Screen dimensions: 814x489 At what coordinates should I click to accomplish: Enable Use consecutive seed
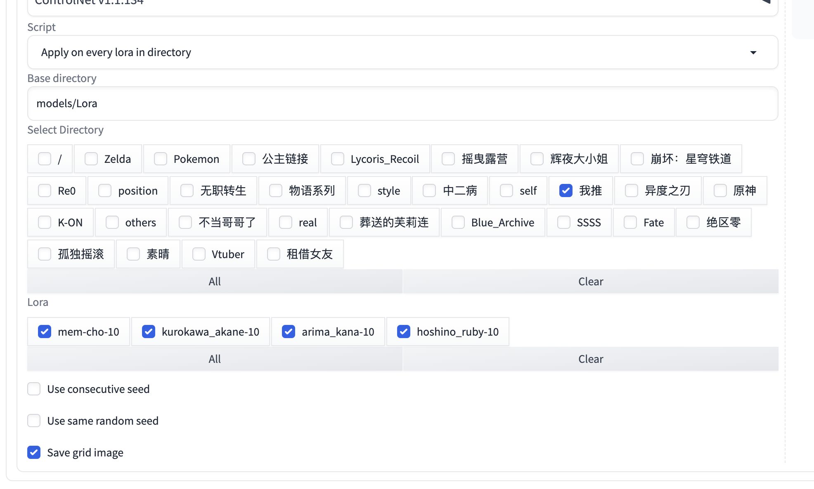point(34,389)
